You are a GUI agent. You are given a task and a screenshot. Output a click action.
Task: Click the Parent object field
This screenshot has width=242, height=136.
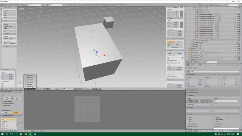click(x=226, y=101)
